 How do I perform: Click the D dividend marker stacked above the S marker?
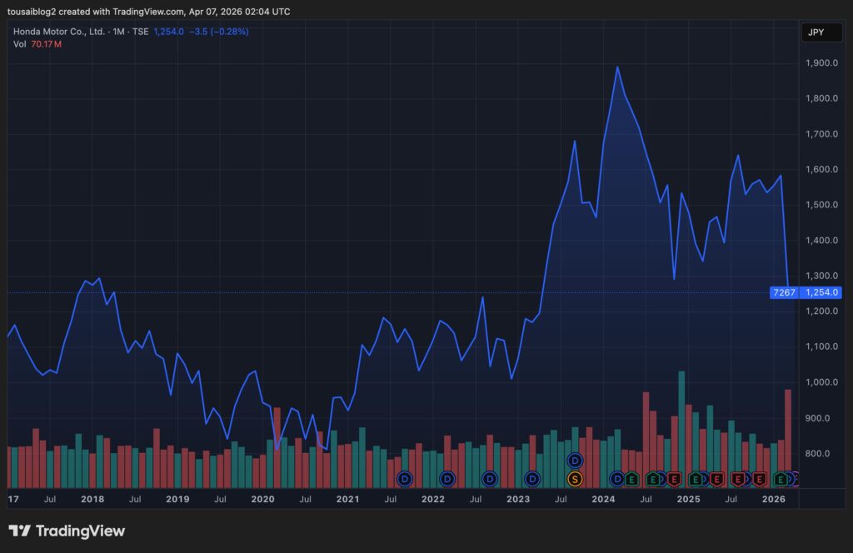pyautogui.click(x=574, y=461)
